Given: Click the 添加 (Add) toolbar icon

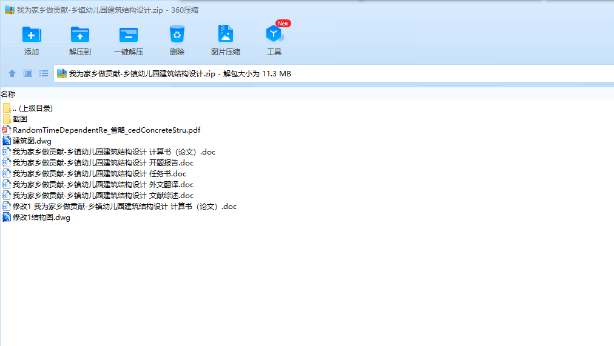Looking at the screenshot, I should [x=32, y=35].
